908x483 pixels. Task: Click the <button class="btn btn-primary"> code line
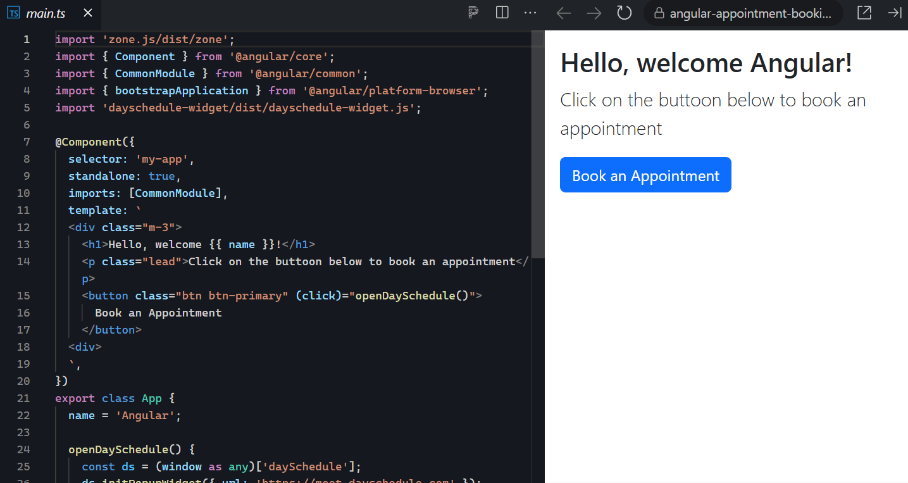282,296
